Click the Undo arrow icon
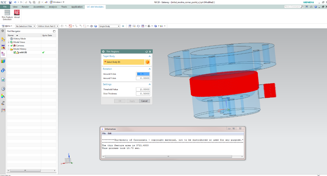 click(x=15, y=2)
